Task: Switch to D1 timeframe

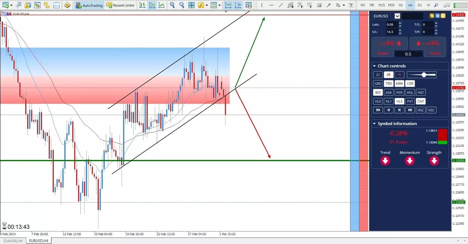Action: [420, 5]
